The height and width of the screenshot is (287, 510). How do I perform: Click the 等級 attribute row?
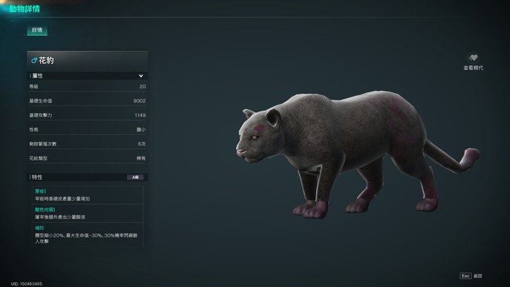point(87,86)
